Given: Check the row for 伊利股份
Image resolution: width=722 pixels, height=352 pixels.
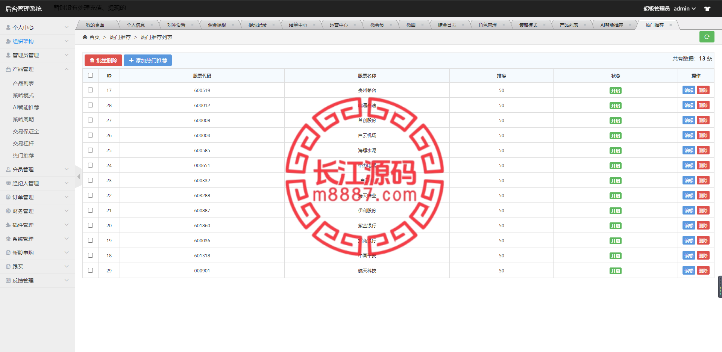Looking at the screenshot, I should coord(90,210).
